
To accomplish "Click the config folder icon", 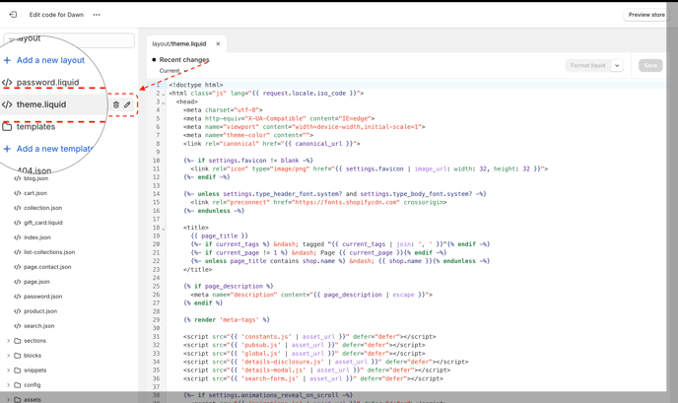I will pos(18,385).
